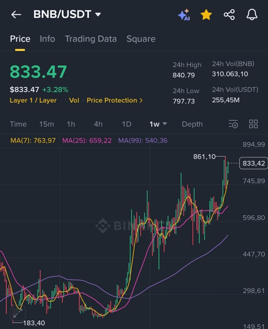Image resolution: width=268 pixels, height=329 pixels.
Task: Tap the MA(25): 659,22 indicator label
Action: coord(87,140)
